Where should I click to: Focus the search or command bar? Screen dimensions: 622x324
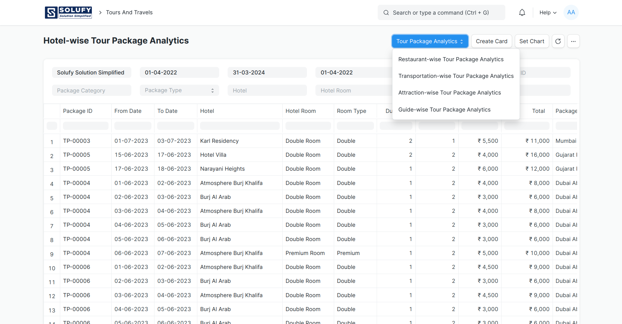pyautogui.click(x=441, y=13)
